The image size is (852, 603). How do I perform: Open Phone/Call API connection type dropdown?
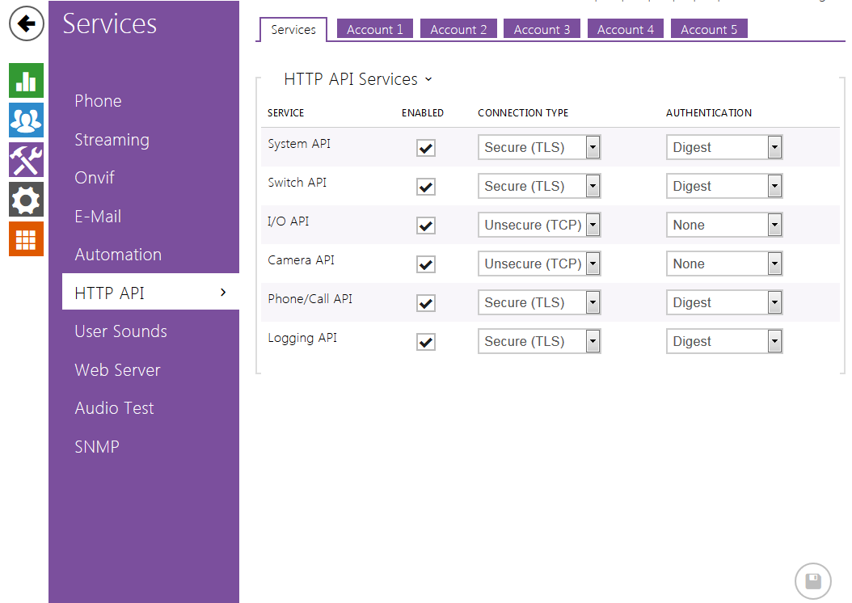pos(538,302)
